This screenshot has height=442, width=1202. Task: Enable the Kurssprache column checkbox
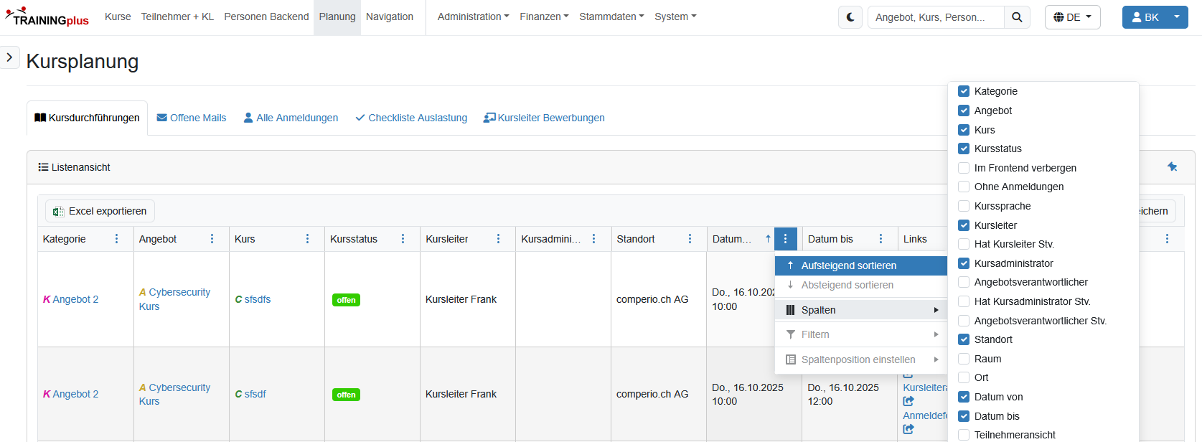coord(964,206)
